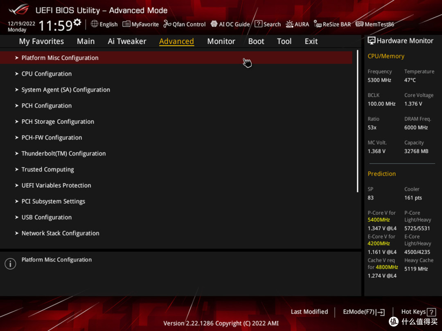Click the EzMode arrow icon

click(380, 312)
